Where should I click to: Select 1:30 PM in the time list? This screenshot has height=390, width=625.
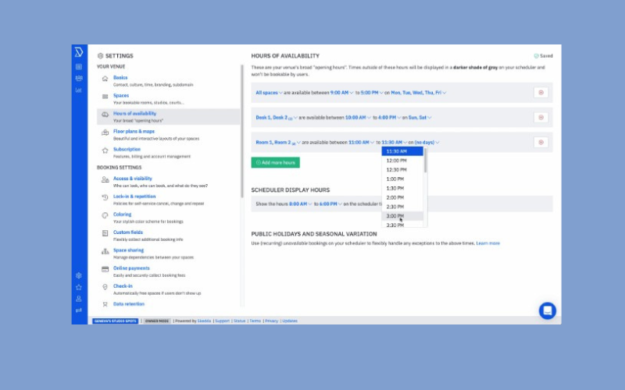coord(402,188)
